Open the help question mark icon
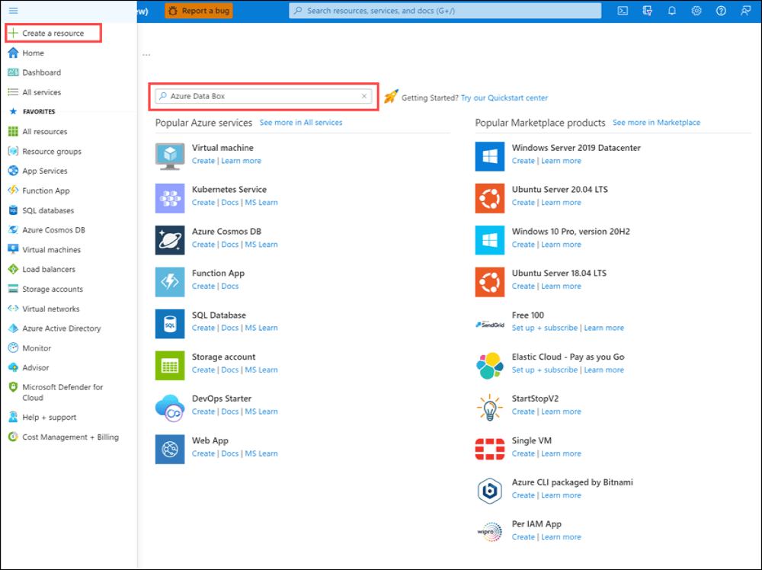762x570 pixels. (720, 10)
